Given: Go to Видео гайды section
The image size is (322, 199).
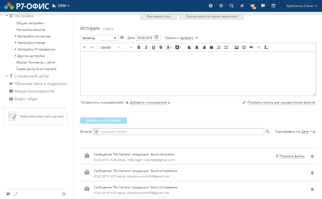Looking at the screenshot, I should tap(26, 99).
